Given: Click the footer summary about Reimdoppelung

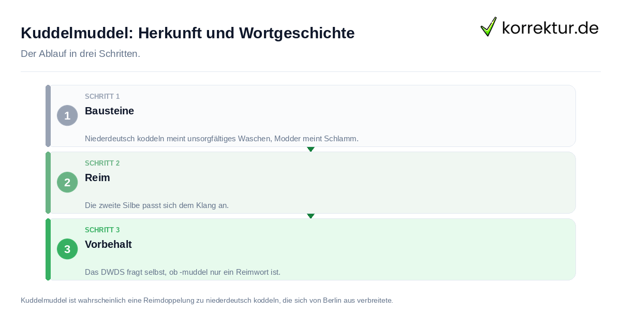Looking at the screenshot, I should pos(207,300).
